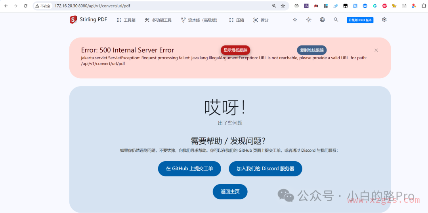This screenshot has height=213, width=428.
Task: Open settings with the gear icon
Action: click(384, 20)
